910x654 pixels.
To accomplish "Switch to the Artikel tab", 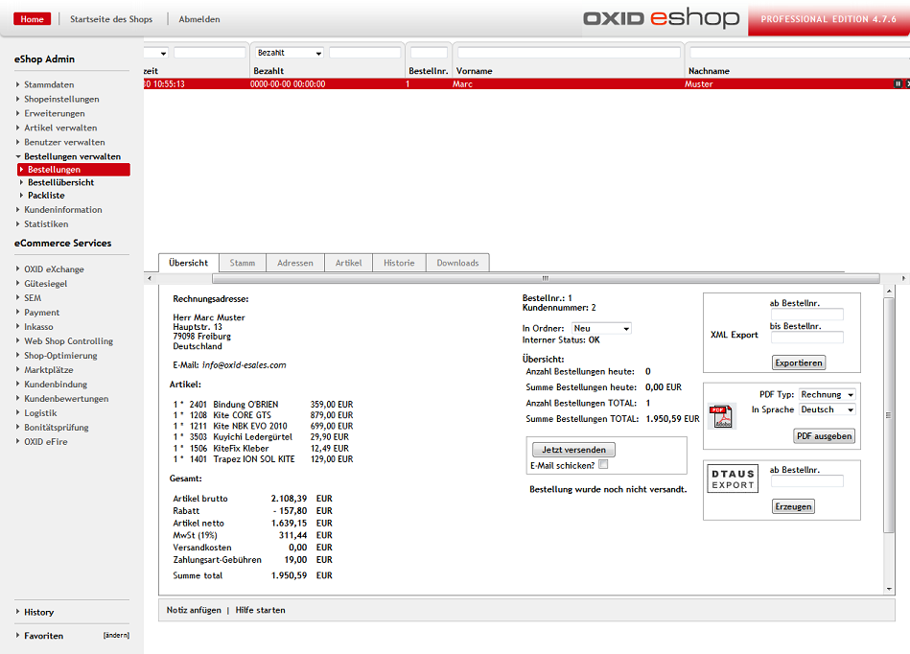I will (x=348, y=263).
